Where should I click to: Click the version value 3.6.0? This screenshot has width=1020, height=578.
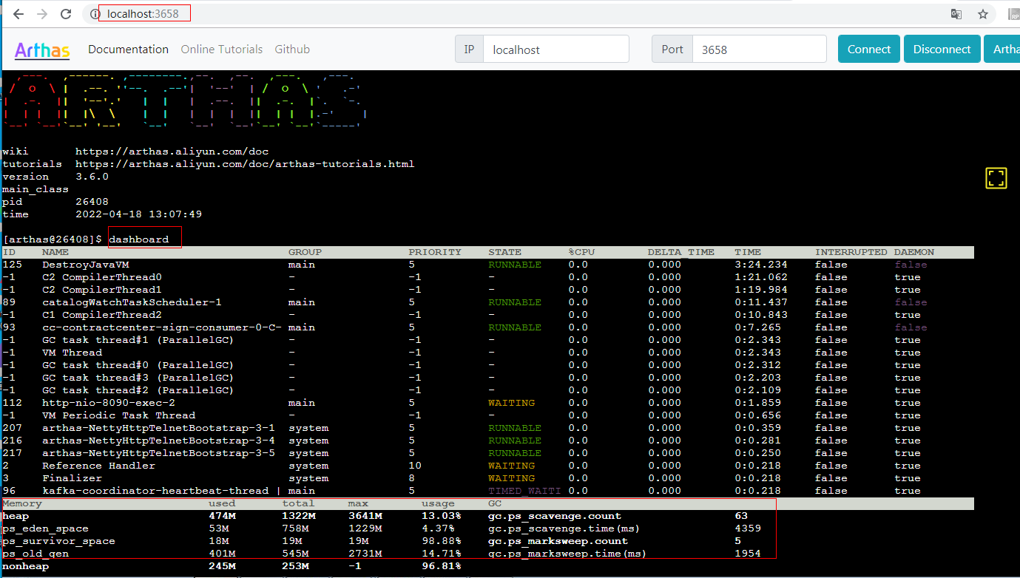pyautogui.click(x=92, y=177)
